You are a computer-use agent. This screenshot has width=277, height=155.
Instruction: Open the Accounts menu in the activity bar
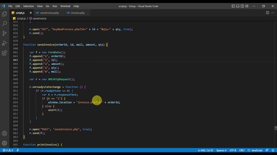click(4, 133)
